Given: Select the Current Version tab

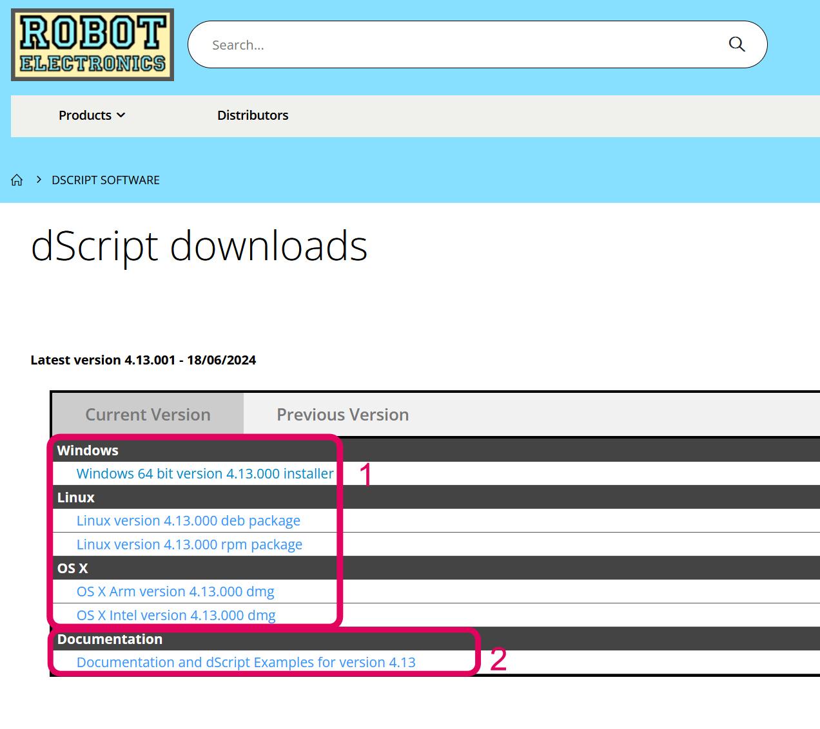Looking at the screenshot, I should (148, 415).
